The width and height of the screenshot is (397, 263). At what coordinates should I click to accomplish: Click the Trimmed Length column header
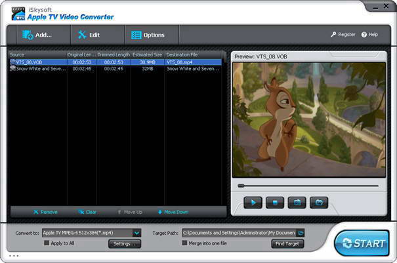[114, 54]
